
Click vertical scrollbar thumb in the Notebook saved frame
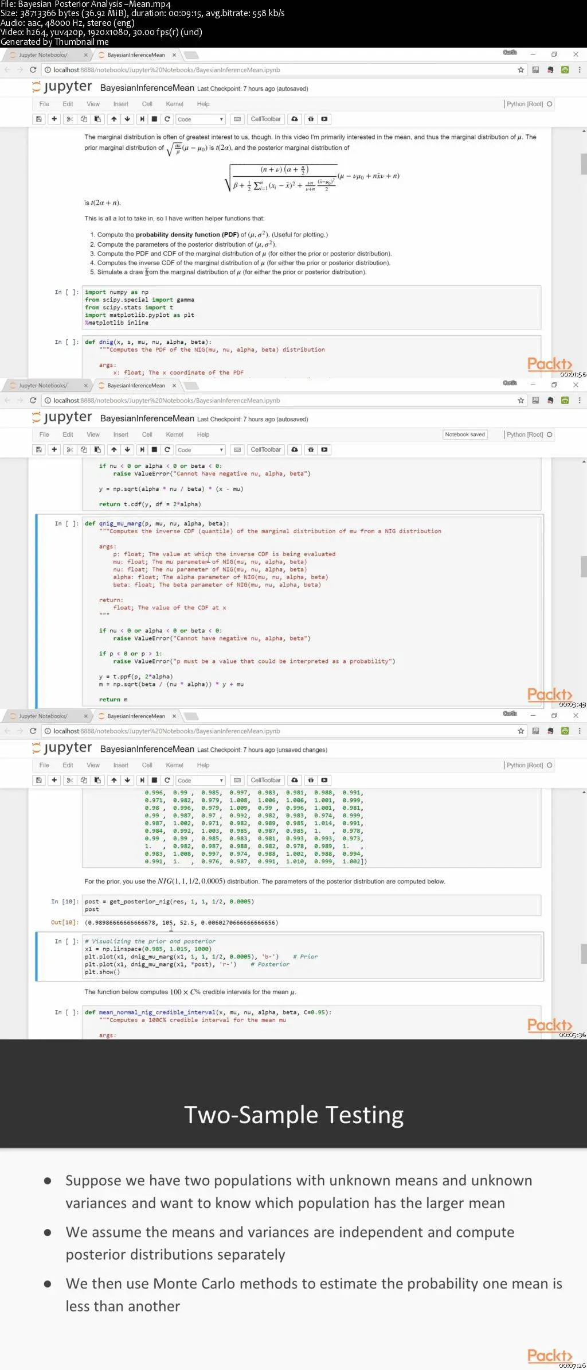(x=584, y=566)
